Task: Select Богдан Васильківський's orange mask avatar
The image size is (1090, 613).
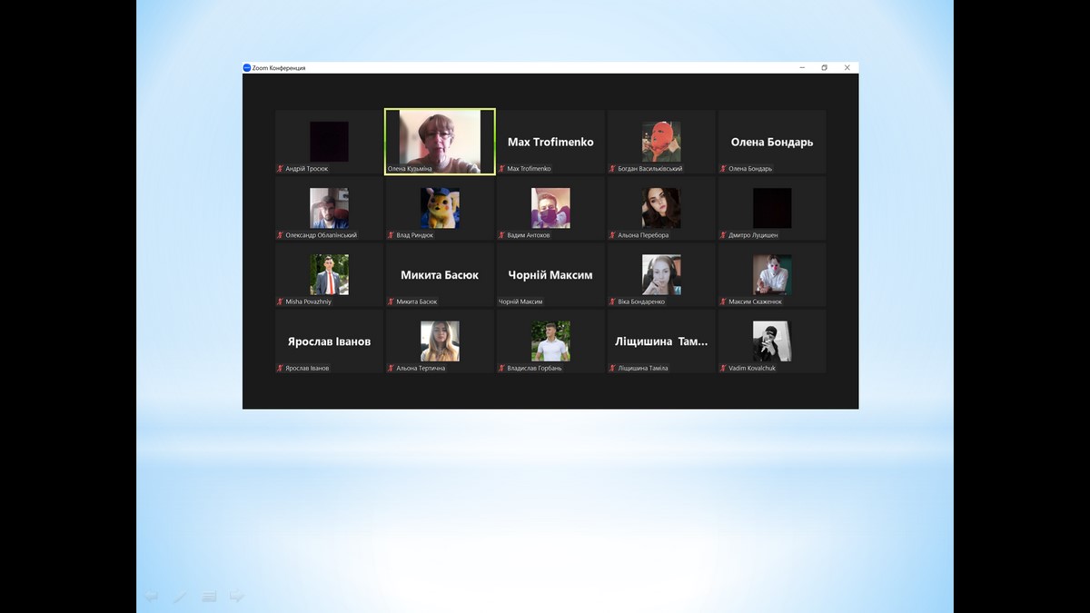Action: (x=661, y=141)
